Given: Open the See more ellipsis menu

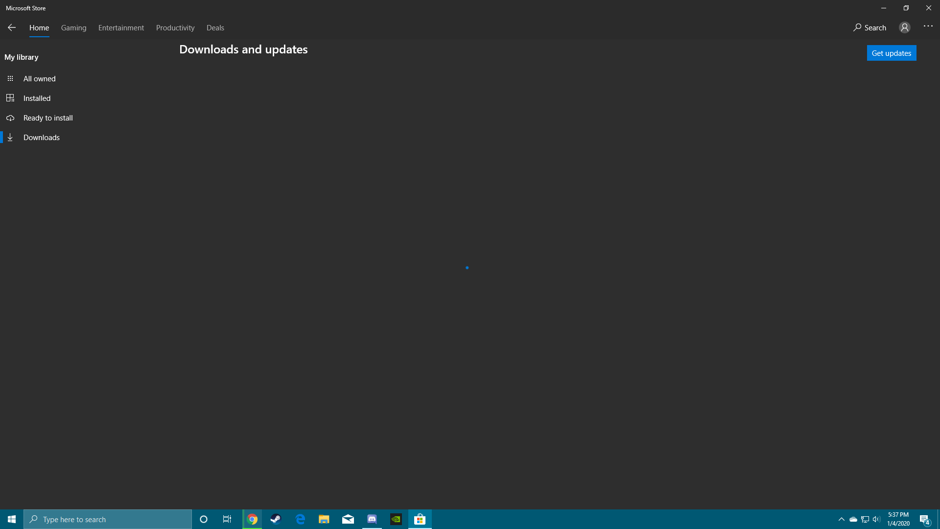Looking at the screenshot, I should (928, 26).
